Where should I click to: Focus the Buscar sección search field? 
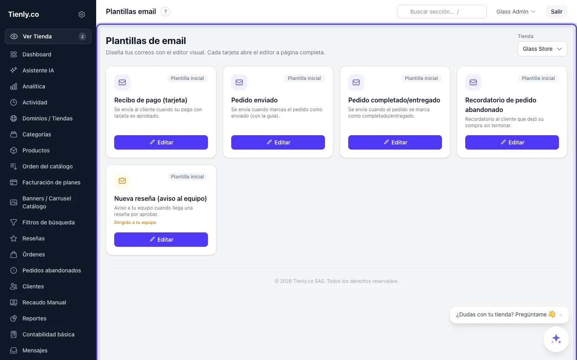pos(442,12)
